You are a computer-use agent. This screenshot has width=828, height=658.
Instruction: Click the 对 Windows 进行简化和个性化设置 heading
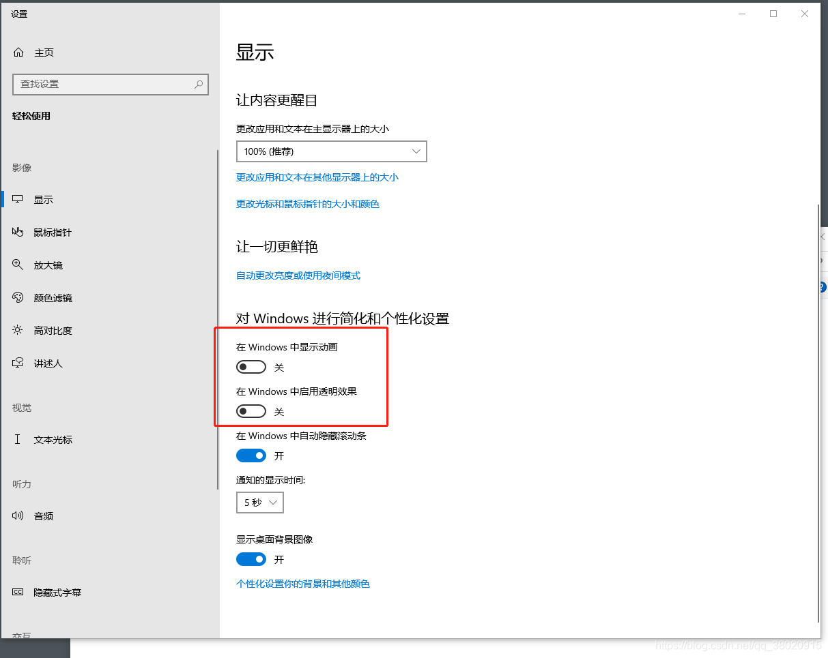(x=343, y=318)
